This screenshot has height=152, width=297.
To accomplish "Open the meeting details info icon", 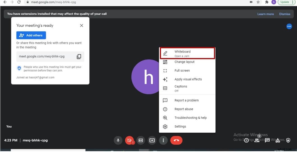I will pyautogui.click(x=246, y=141).
